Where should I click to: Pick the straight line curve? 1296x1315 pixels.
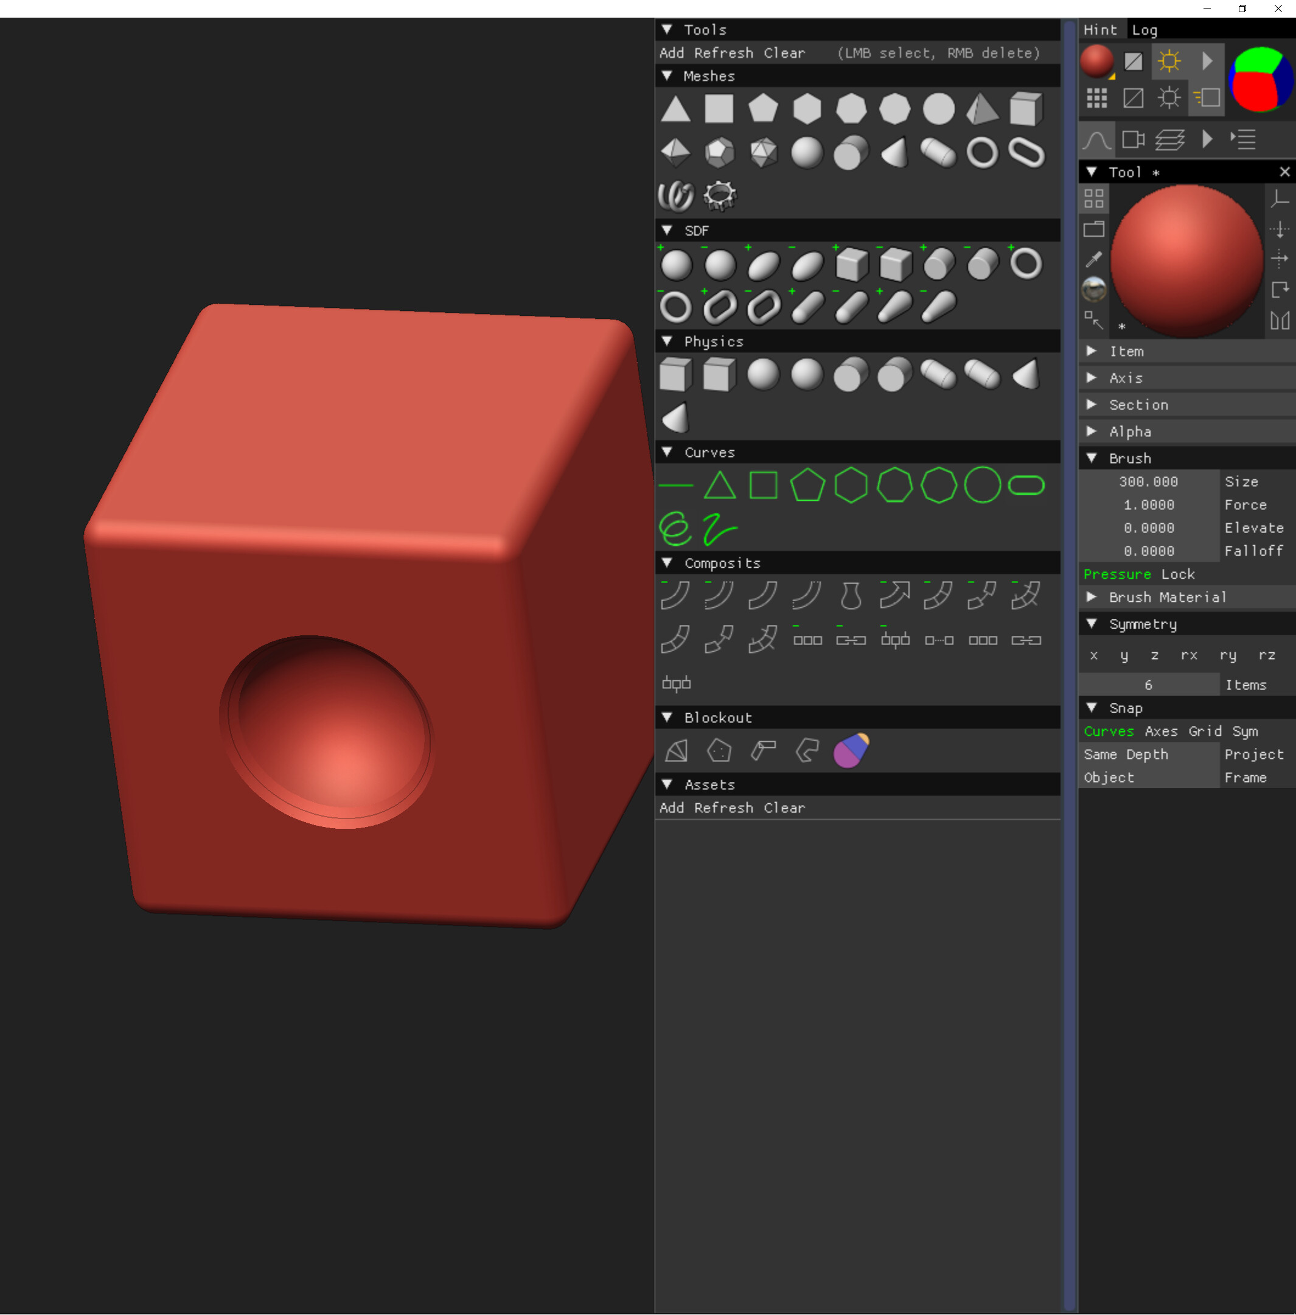(x=675, y=486)
